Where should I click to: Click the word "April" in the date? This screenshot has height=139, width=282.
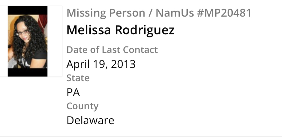coord(77,64)
